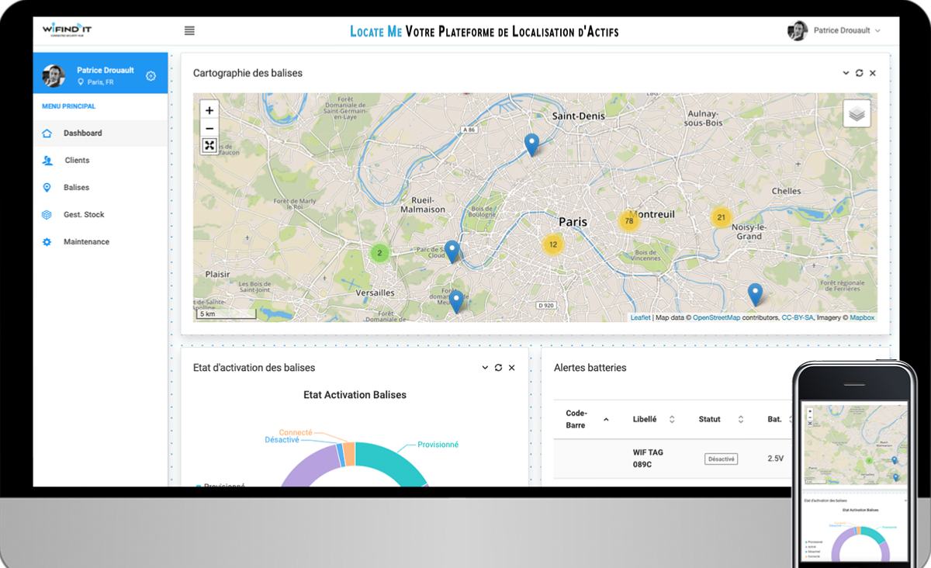Open the settings gear beside Patrice Drouault

tap(151, 76)
